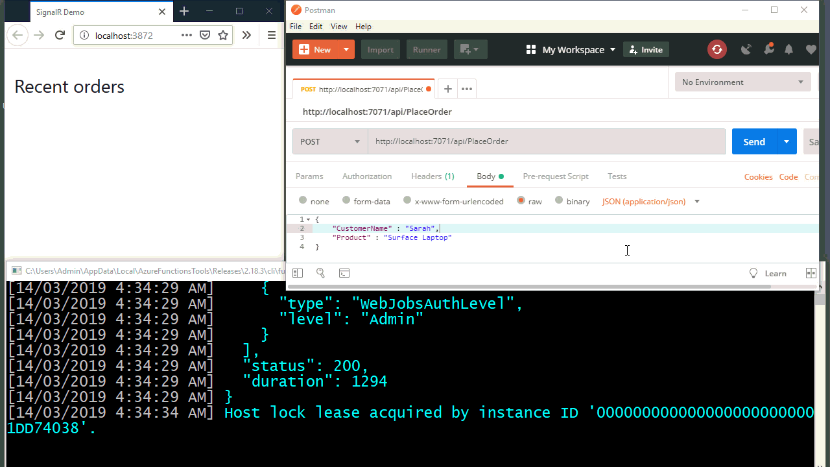Image resolution: width=830 pixels, height=467 pixels.
Task: Switch to the Headers (1) tab
Action: point(433,176)
